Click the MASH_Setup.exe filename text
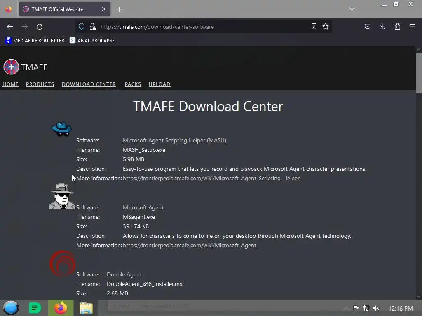Viewport: 422px width, 316px height. click(144, 150)
